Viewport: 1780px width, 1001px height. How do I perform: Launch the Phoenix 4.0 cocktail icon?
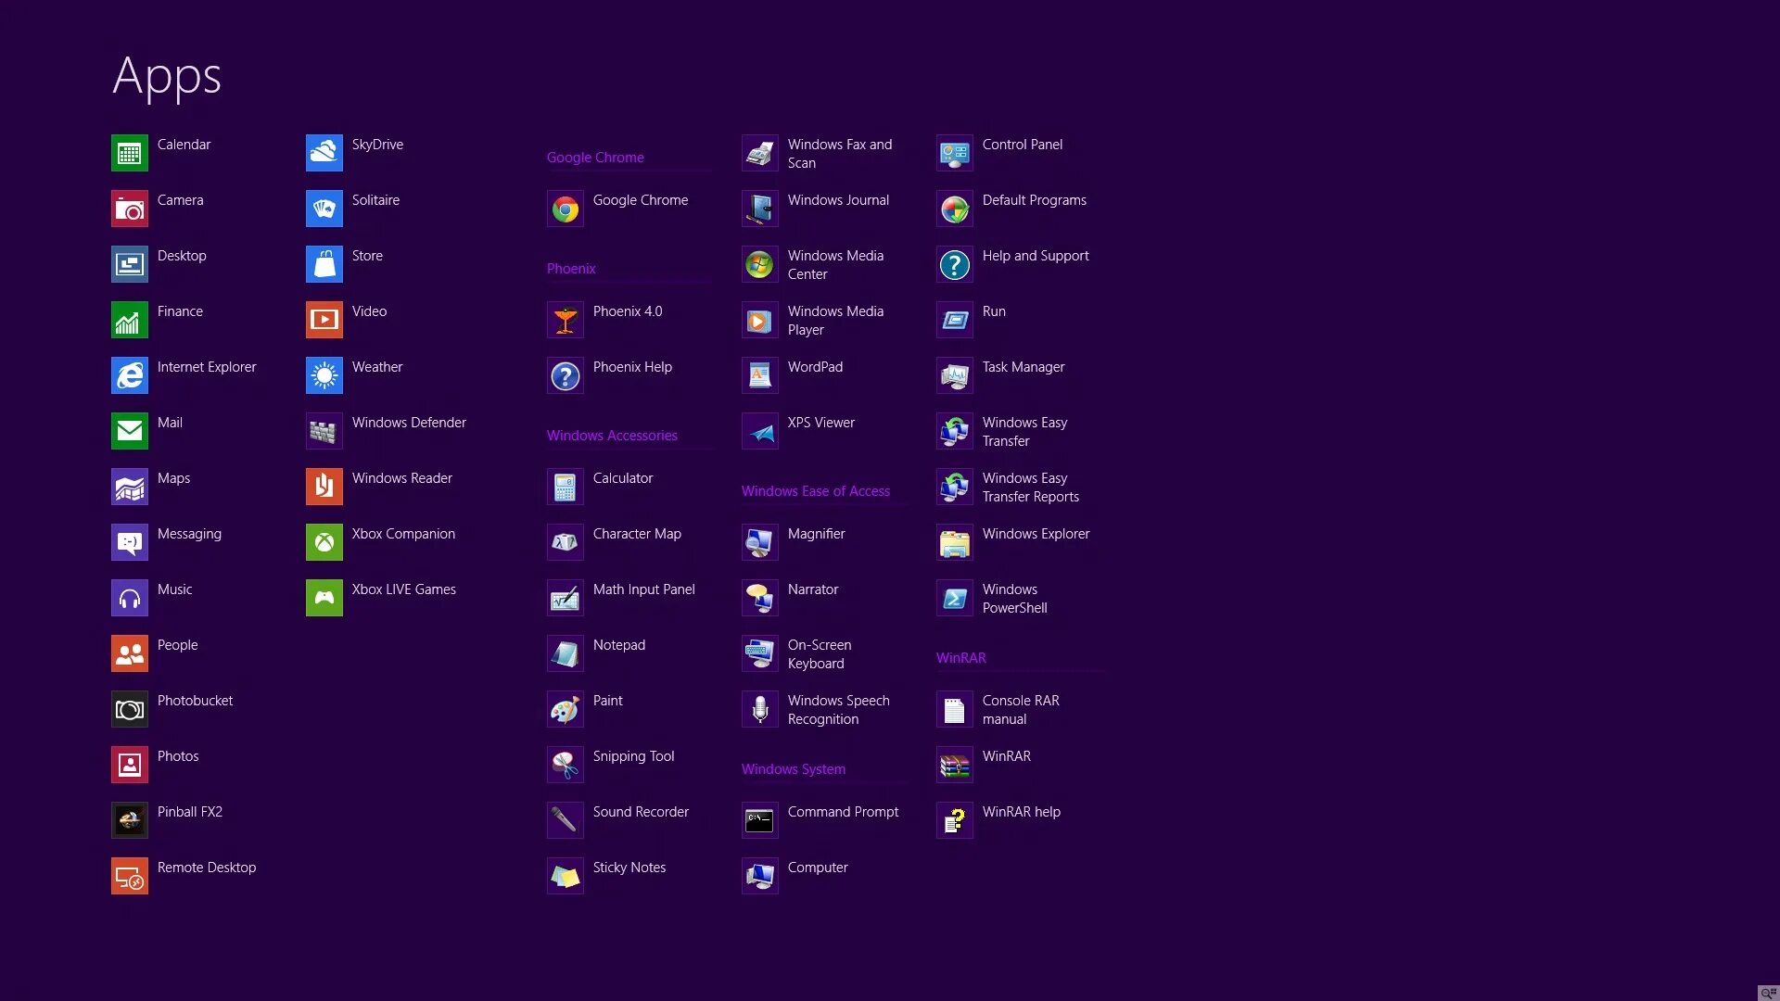click(x=565, y=320)
